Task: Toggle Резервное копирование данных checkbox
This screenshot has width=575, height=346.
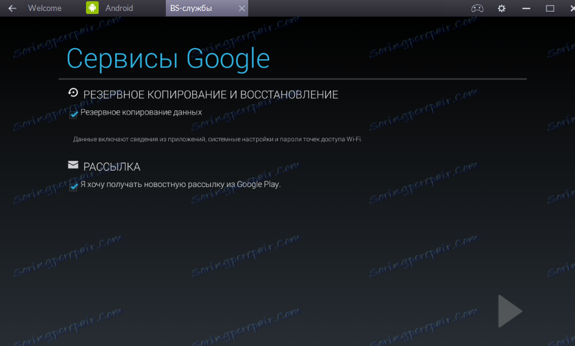Action: pyautogui.click(x=74, y=114)
